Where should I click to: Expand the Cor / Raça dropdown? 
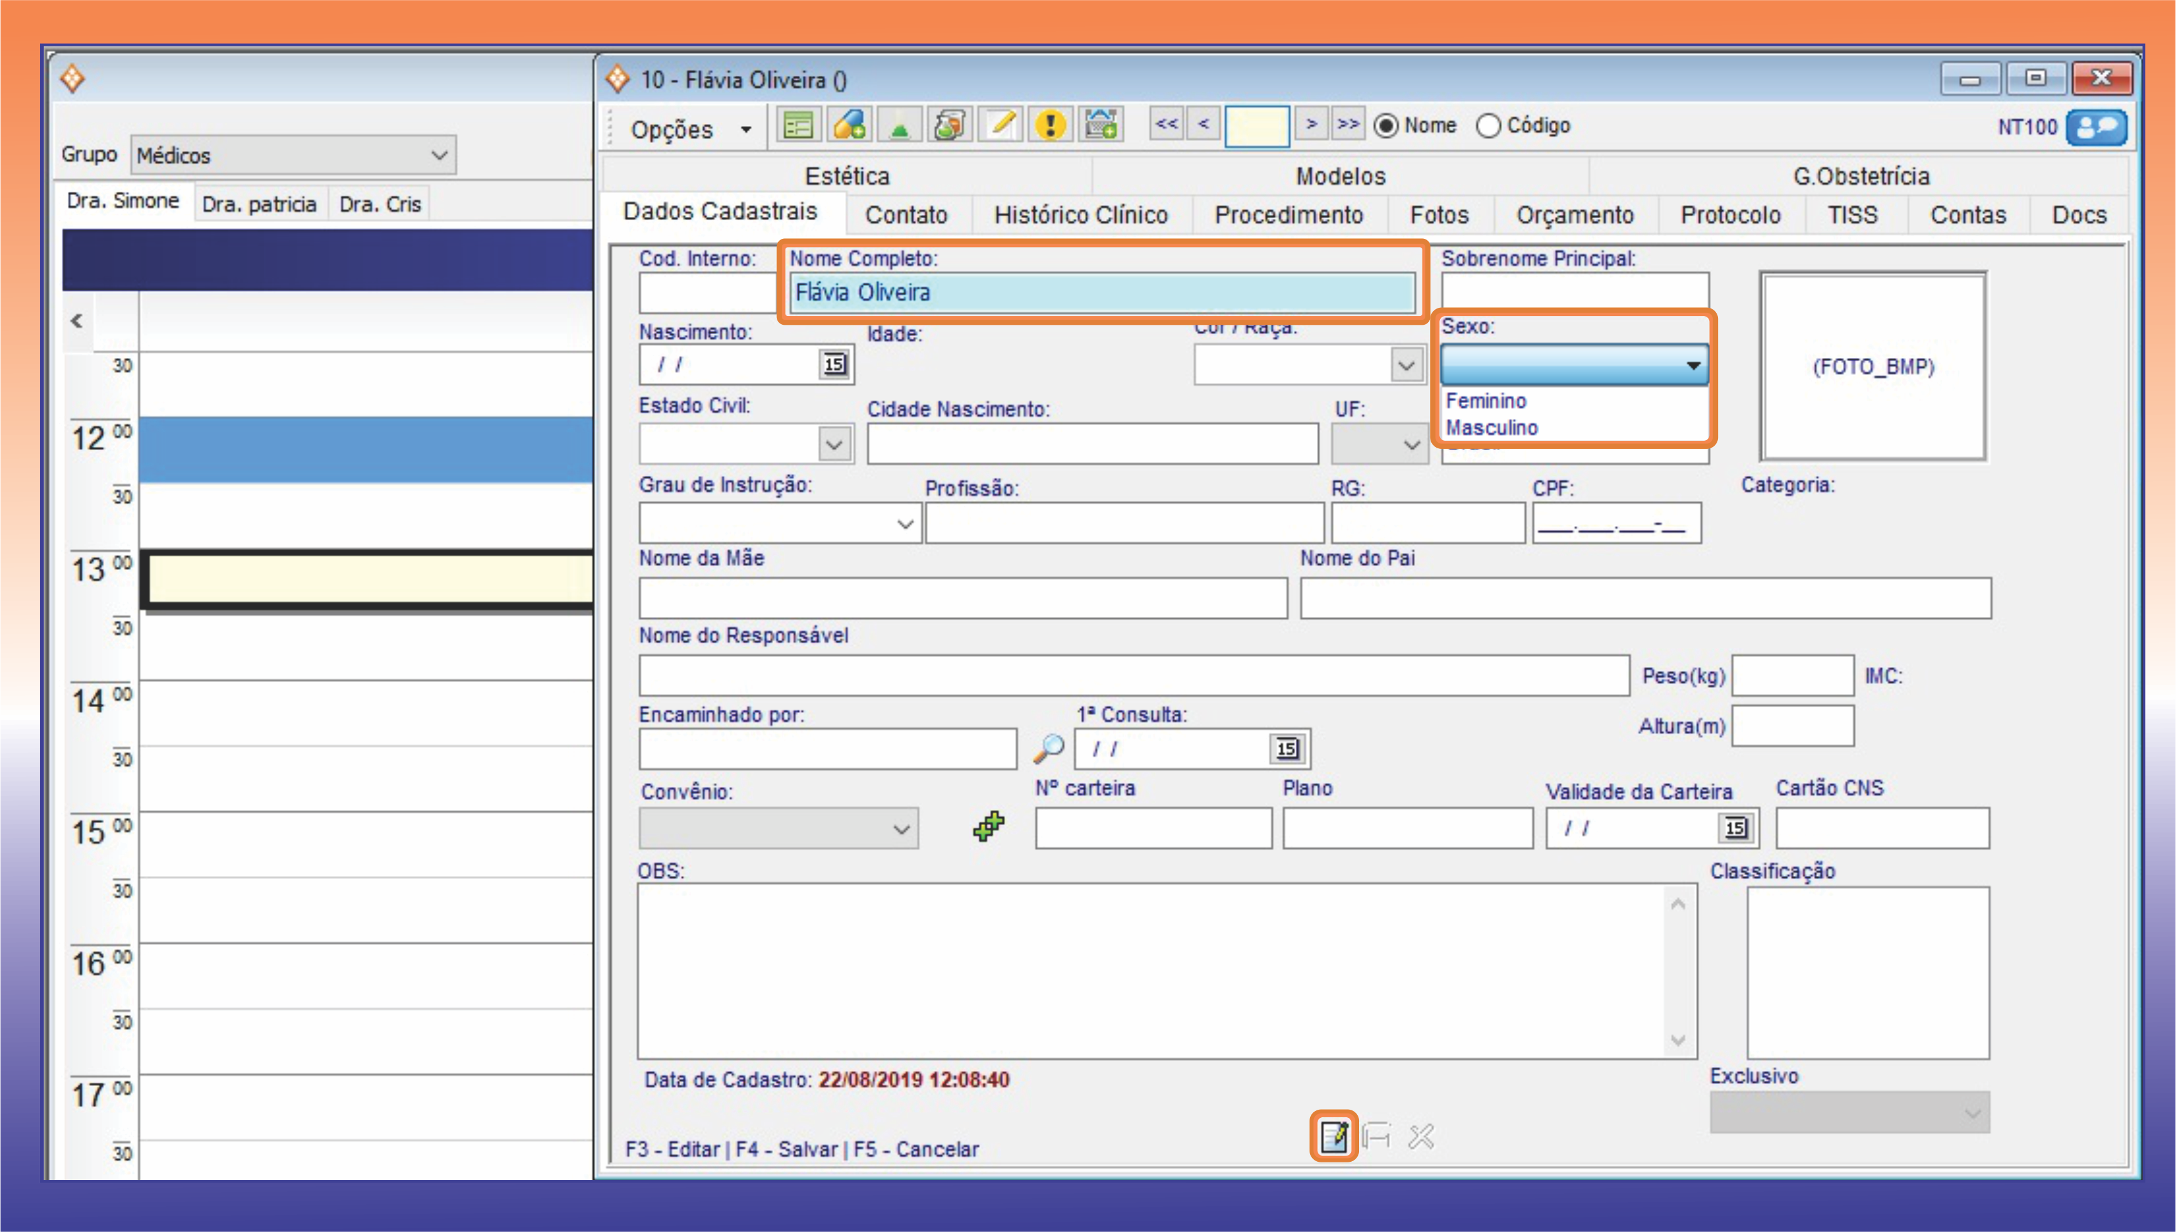1406,366
